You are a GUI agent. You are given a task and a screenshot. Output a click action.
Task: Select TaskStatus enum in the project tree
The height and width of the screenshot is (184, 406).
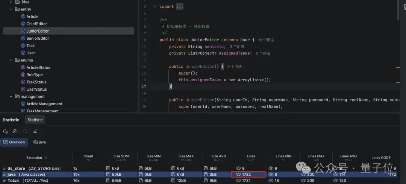click(x=36, y=82)
